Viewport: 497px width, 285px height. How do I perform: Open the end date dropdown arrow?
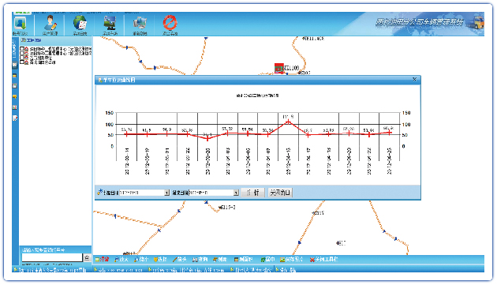[x=236, y=193]
